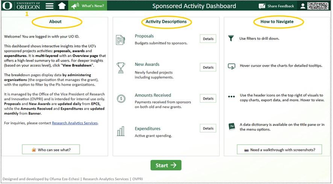
Task: Click the Expenditures title text
Action: point(148,128)
